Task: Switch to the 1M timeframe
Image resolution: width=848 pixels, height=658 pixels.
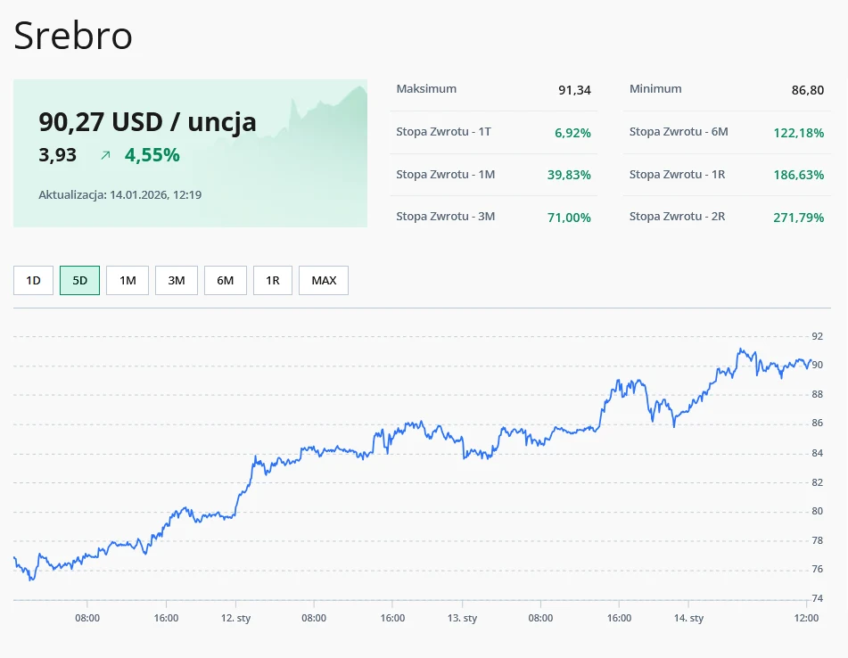Action: pyautogui.click(x=127, y=280)
